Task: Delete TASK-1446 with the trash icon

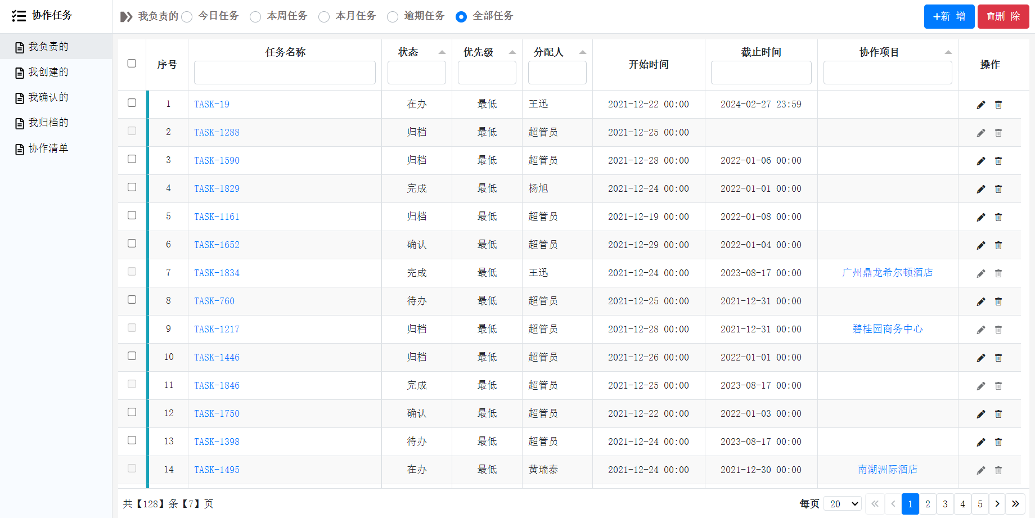Action: [998, 358]
